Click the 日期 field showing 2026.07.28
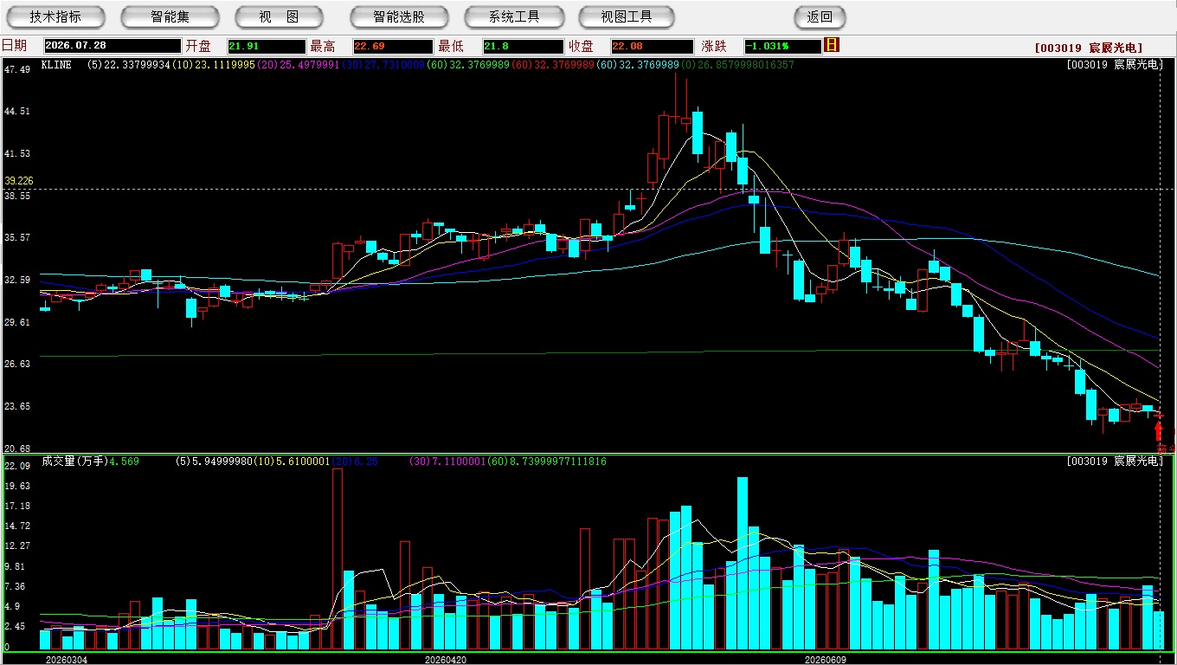Image resolution: width=1177 pixels, height=665 pixels. point(112,46)
